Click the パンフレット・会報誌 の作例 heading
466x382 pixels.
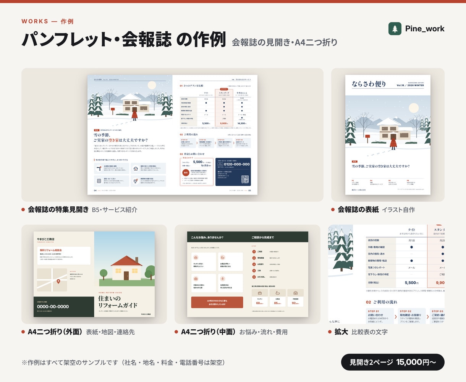coord(124,39)
